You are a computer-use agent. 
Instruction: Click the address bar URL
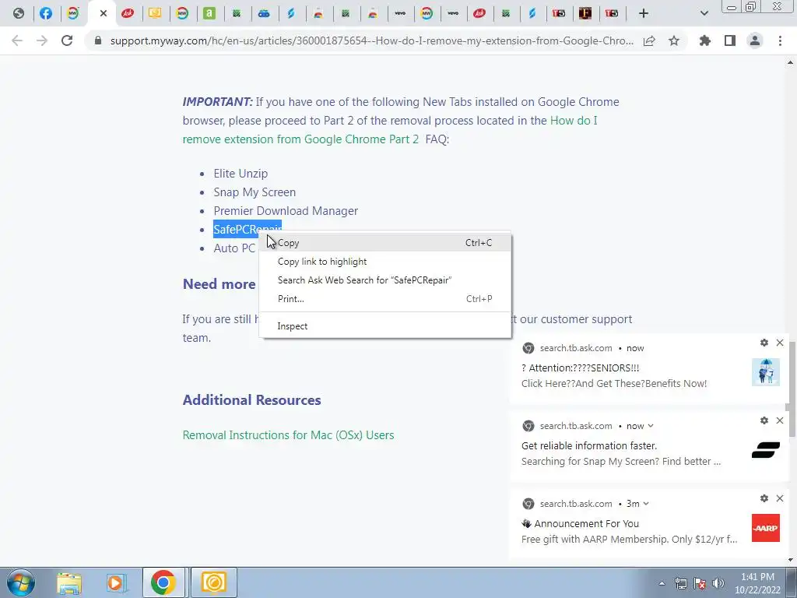371,40
